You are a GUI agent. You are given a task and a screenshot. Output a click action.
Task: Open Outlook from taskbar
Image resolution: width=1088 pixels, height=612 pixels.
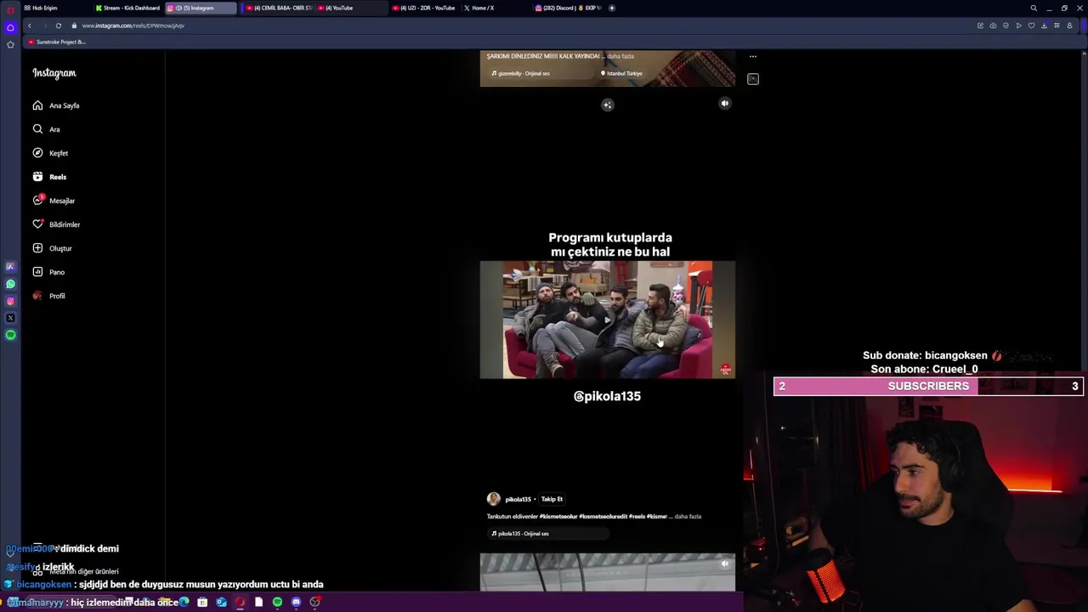(221, 602)
